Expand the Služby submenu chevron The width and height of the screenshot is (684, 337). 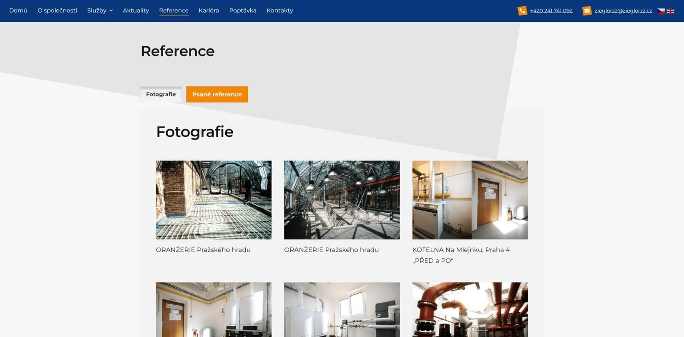[111, 11]
